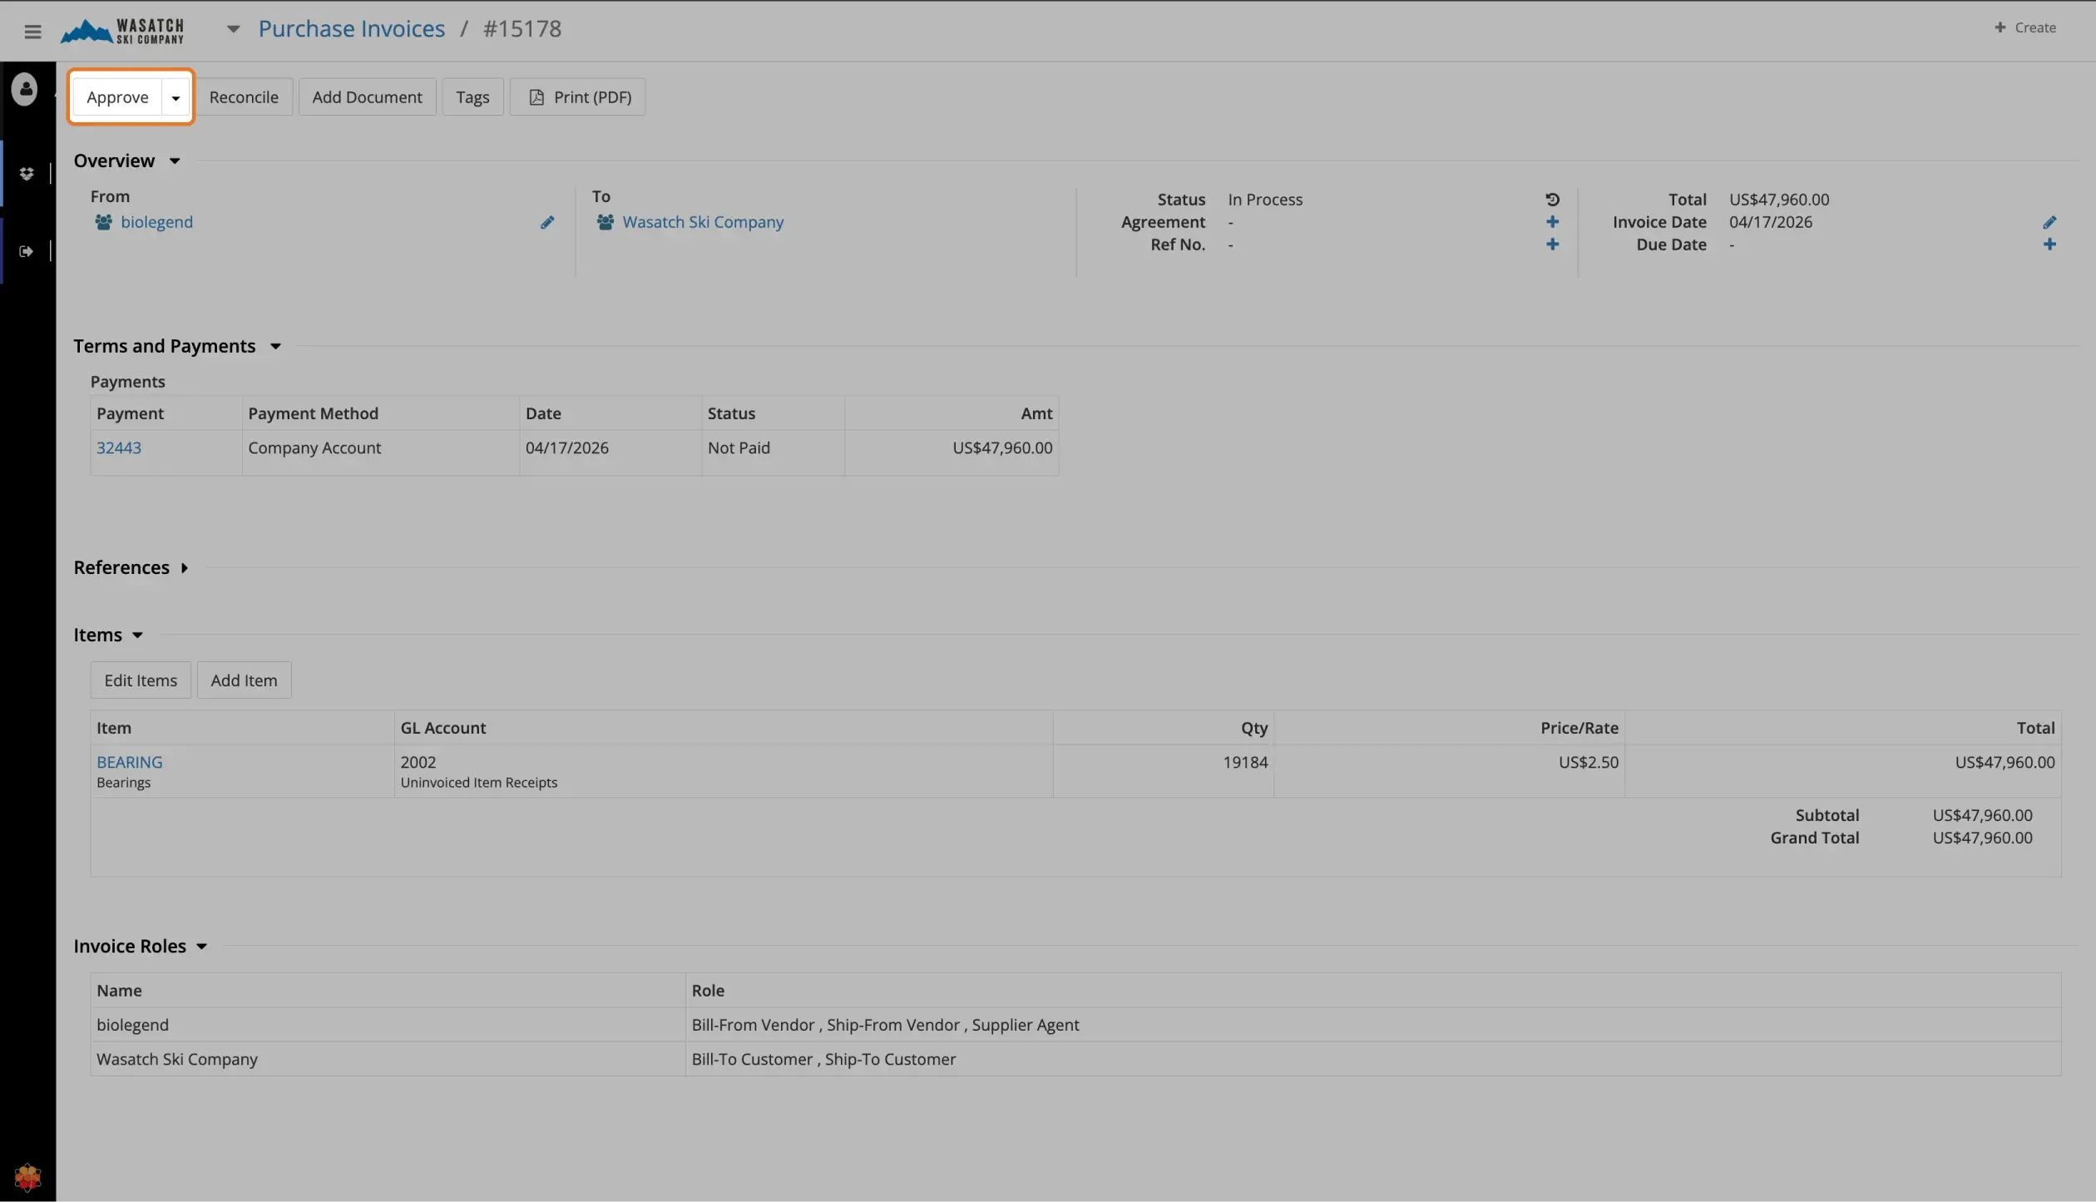
Task: Open the Dropbox sidebar icon
Action: click(27, 173)
